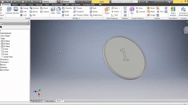
Task: Switch to the My Home document tab
Action: tap(50, 101)
